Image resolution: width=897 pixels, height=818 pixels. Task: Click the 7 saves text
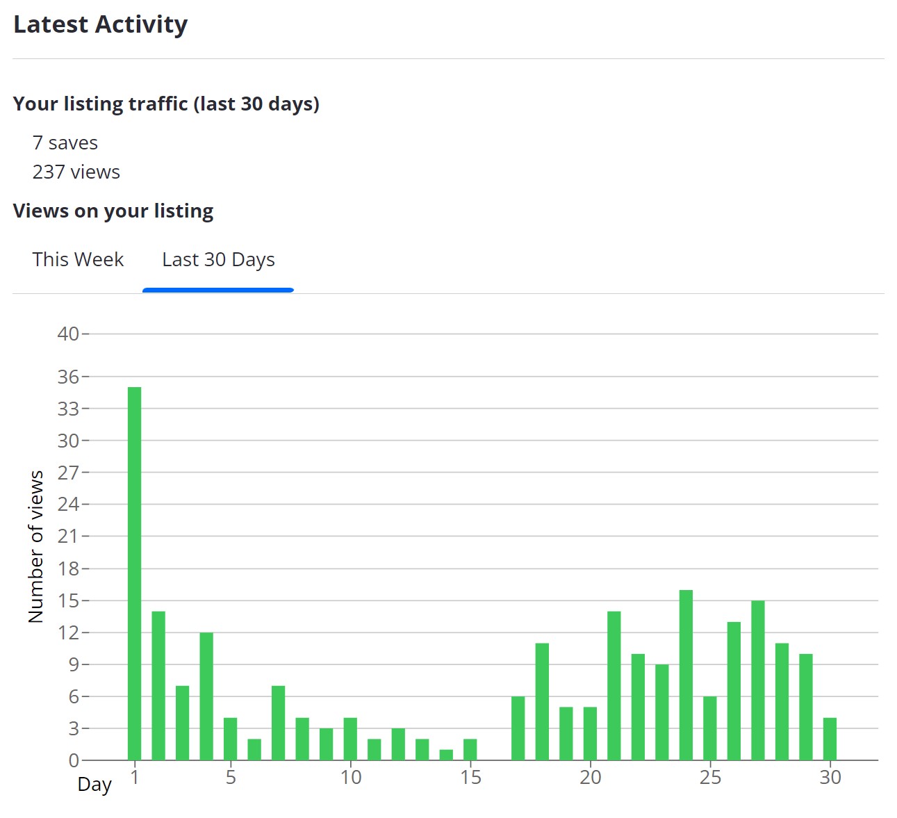click(x=65, y=142)
